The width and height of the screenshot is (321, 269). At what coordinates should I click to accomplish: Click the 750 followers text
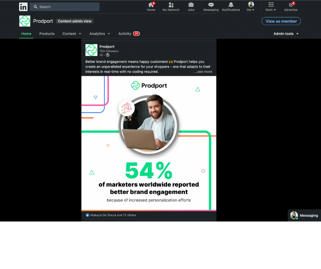pos(109,51)
